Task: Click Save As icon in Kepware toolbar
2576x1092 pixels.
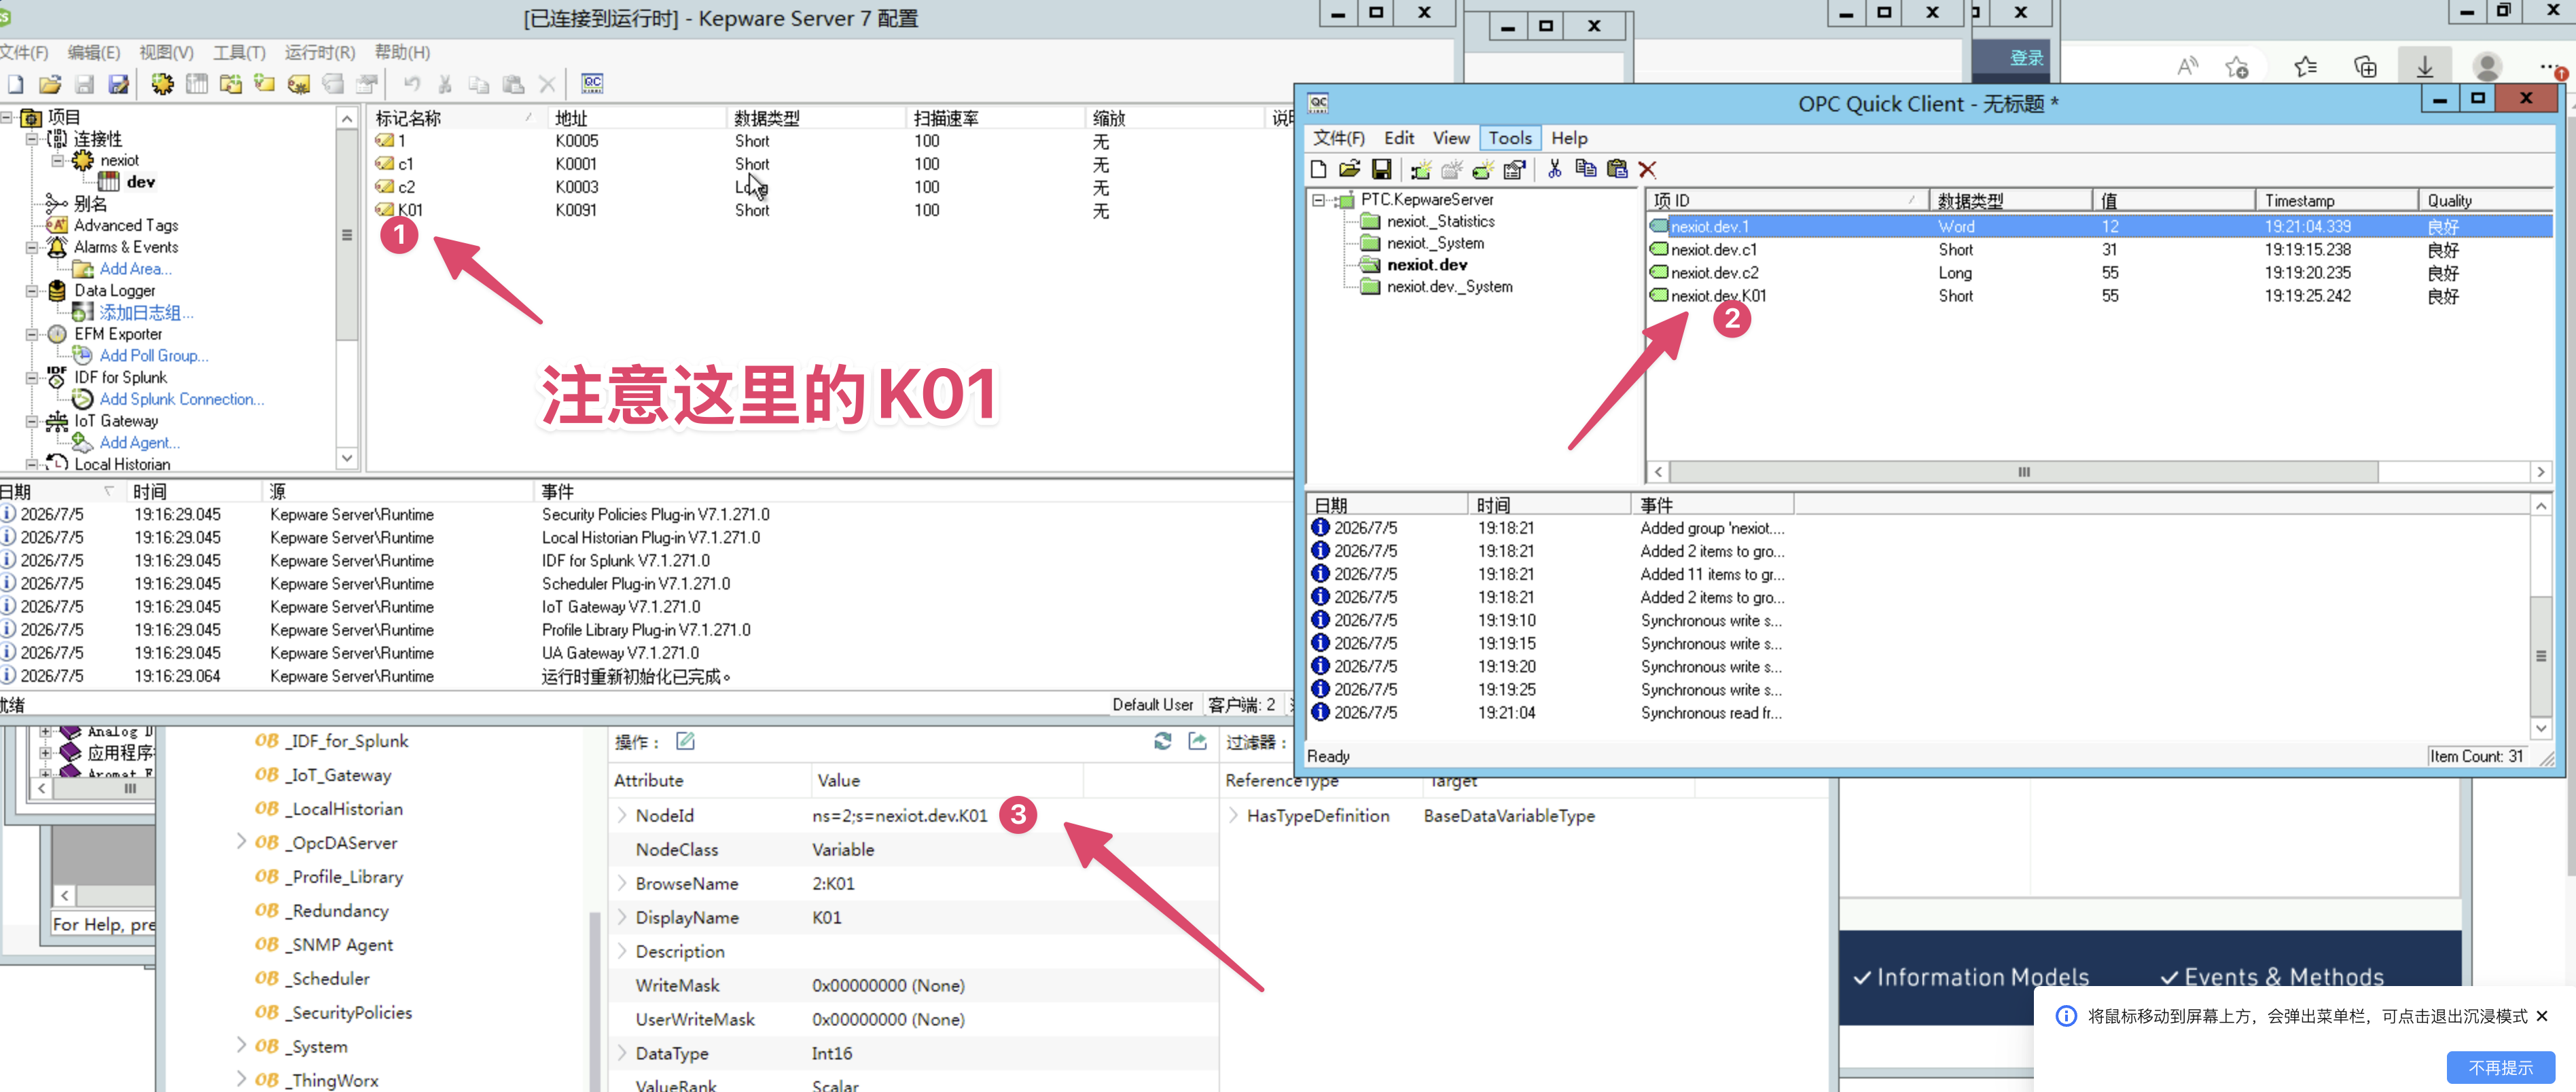Action: [119, 84]
